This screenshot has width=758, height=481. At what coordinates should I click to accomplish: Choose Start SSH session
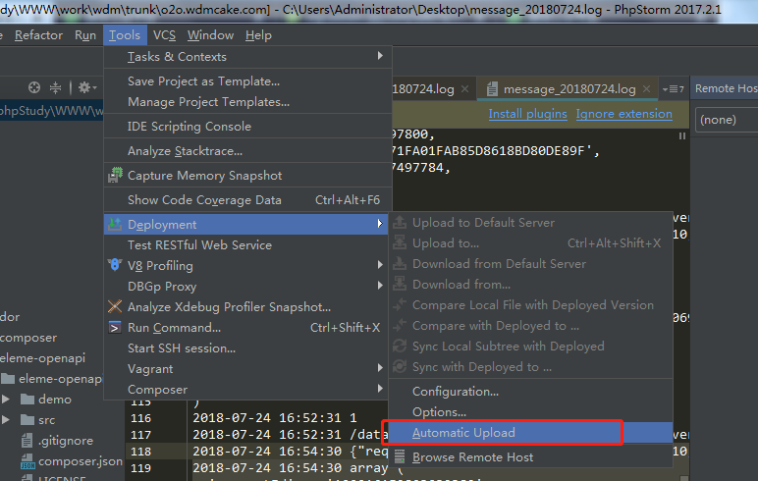(x=247, y=348)
